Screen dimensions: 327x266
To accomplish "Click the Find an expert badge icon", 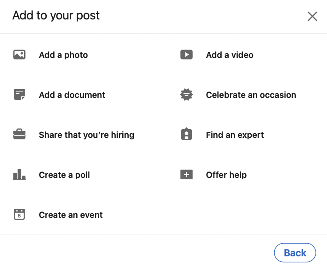I will pos(186,135).
